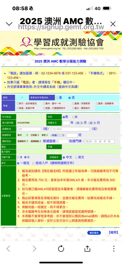Viewport: 122px width, 266px height.
Task: Reload the page with the refresh icon
Action: click(x=61, y=249)
